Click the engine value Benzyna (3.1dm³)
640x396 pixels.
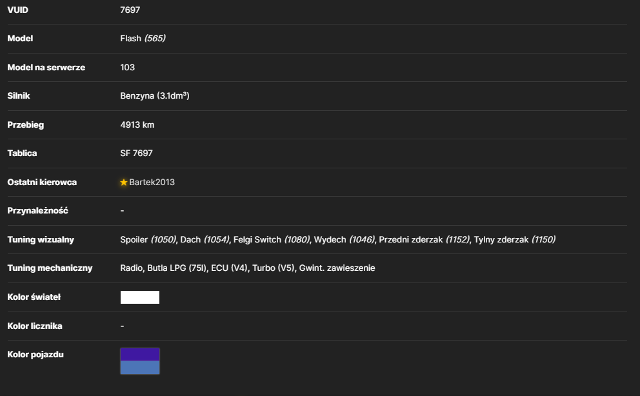point(155,96)
